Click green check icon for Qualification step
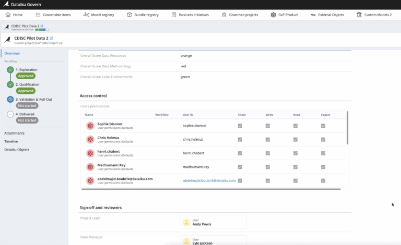Screen dimensions: 401x245 (x=10, y=84)
